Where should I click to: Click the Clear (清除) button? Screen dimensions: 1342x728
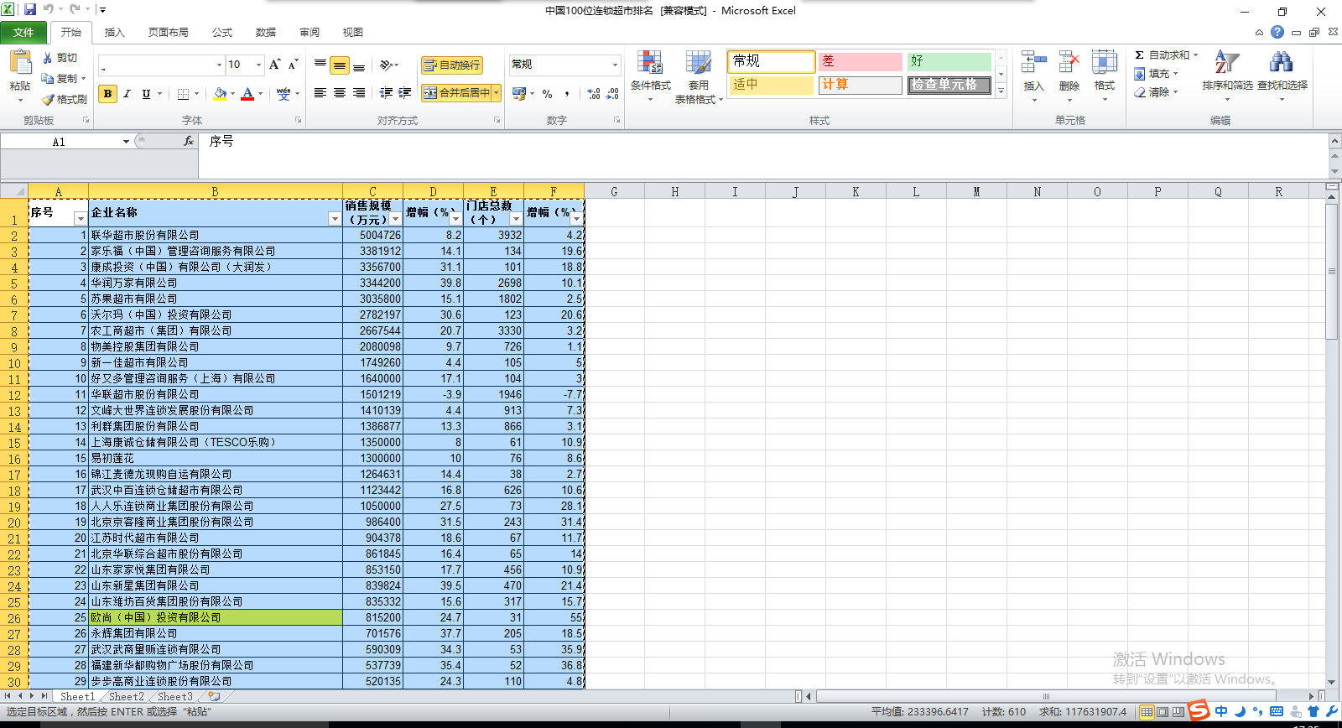tap(1157, 92)
